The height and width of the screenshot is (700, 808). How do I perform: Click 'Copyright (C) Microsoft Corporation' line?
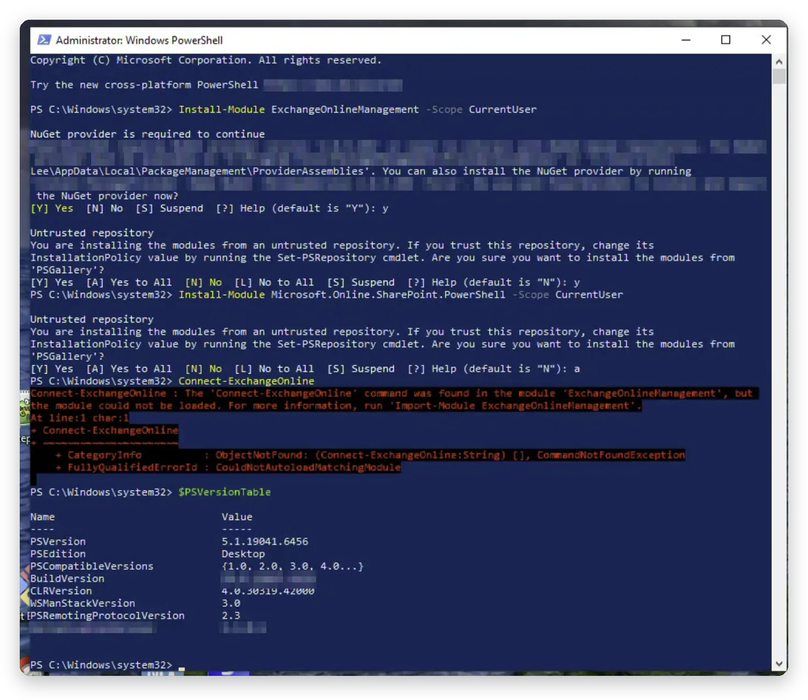tap(206, 60)
